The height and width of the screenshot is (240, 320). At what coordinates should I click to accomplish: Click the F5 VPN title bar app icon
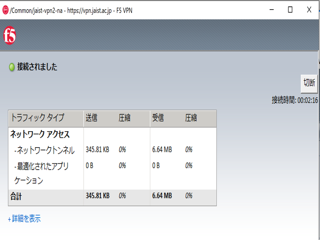[5, 10]
